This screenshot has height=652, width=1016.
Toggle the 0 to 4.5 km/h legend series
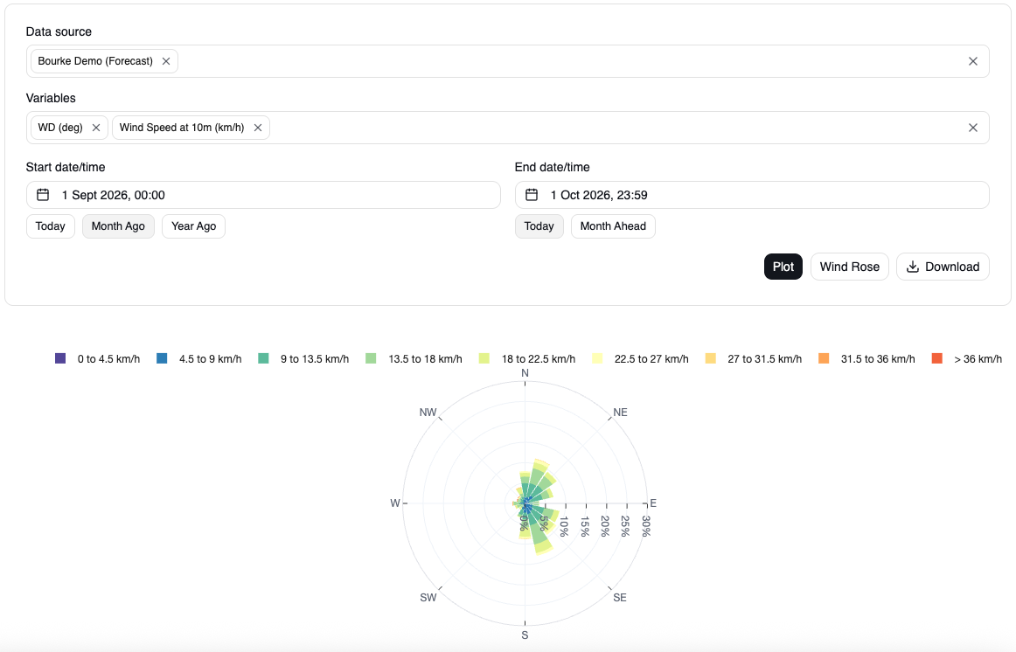pyautogui.click(x=97, y=358)
